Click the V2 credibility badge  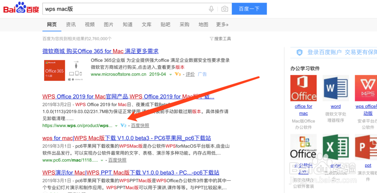pos(123,125)
